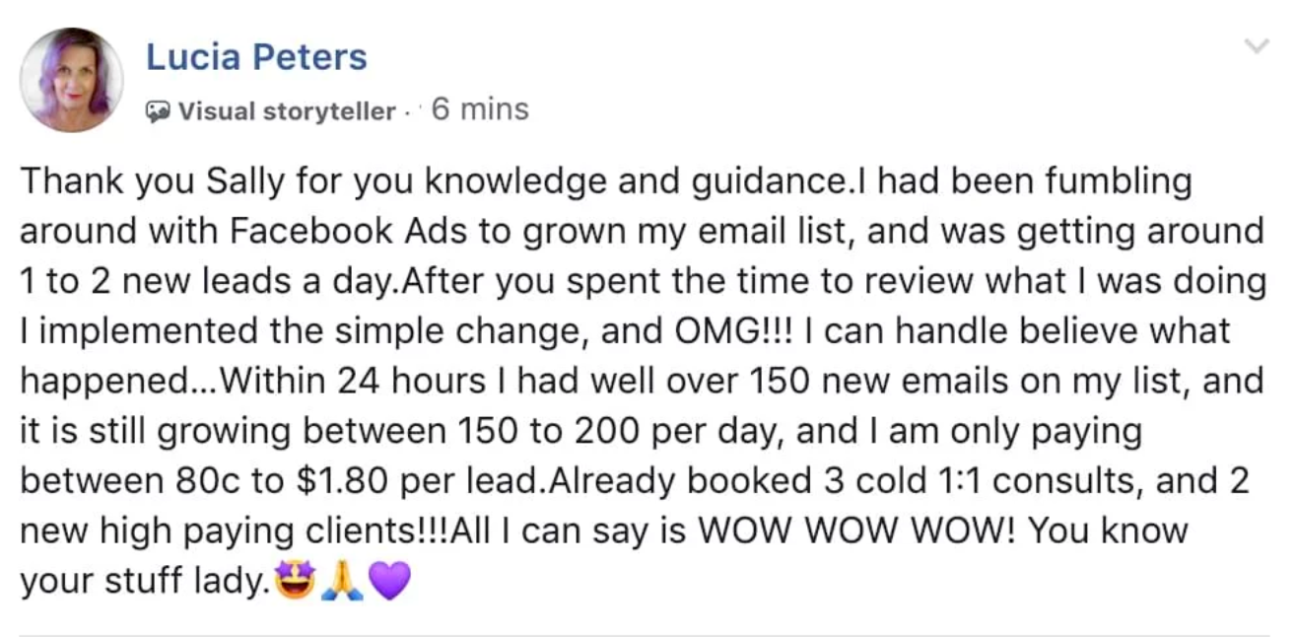Open the 6 mins timestamp link

click(x=480, y=108)
